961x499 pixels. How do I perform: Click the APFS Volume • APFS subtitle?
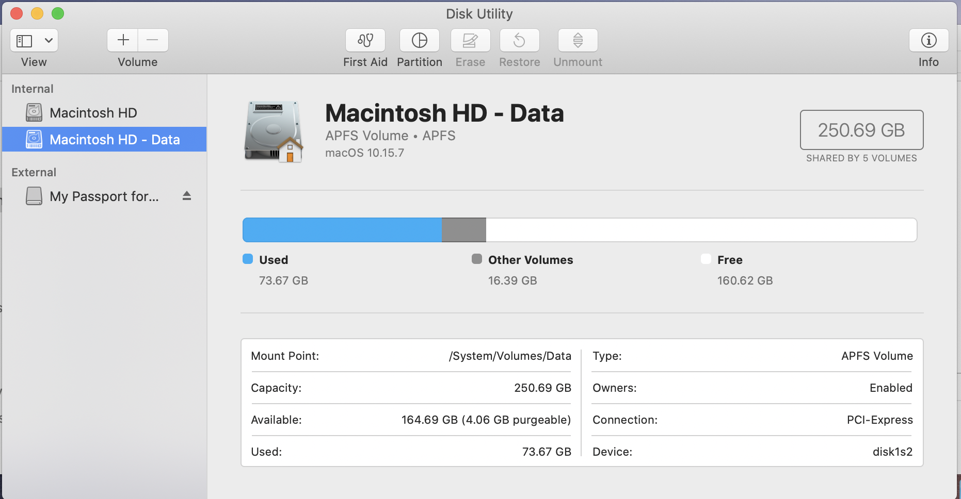(390, 136)
